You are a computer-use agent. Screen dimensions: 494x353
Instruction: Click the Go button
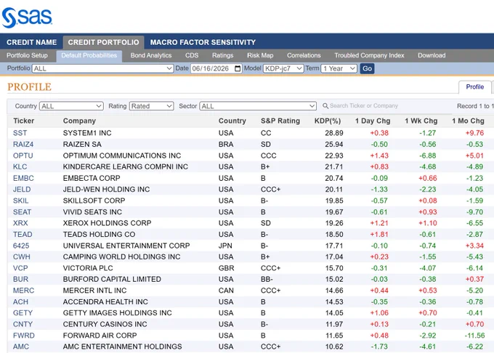(x=367, y=68)
